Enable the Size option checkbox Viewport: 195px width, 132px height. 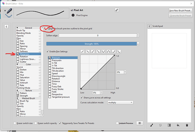pyautogui.click(x=18, y=41)
